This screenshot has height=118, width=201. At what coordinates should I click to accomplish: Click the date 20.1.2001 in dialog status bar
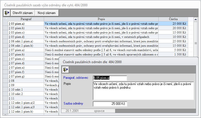coord(72,111)
